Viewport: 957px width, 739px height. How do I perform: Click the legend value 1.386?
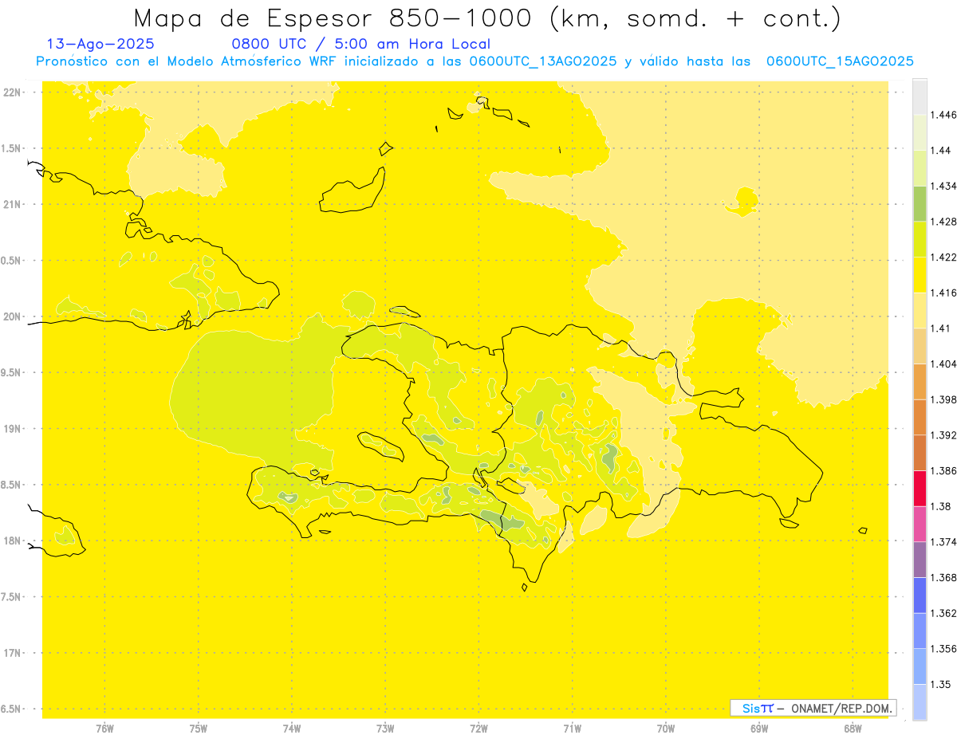click(943, 470)
